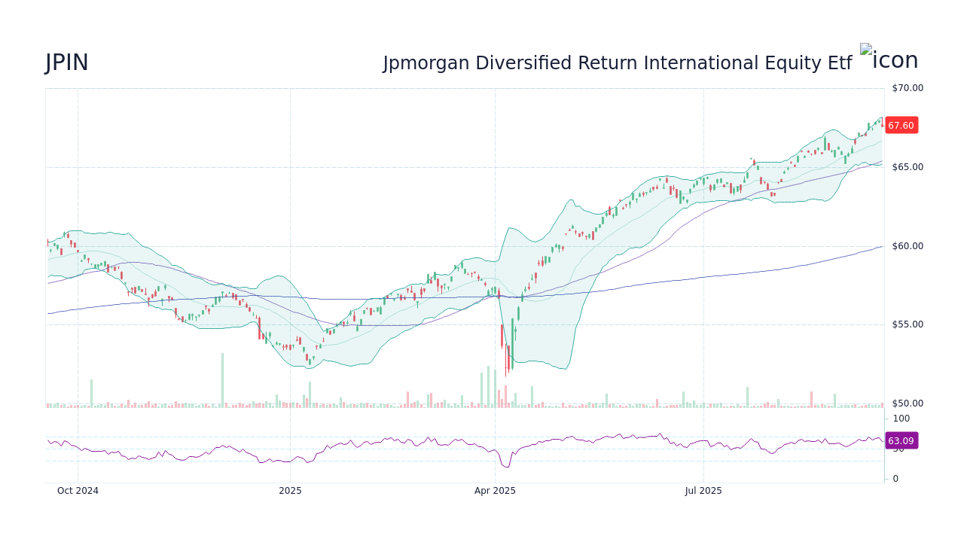964x542 pixels.
Task: Click the $50.00 price axis label
Action: point(908,403)
